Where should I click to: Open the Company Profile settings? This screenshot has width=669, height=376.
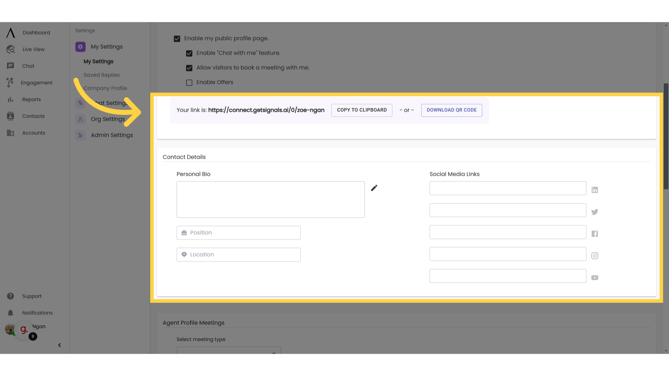click(x=105, y=88)
